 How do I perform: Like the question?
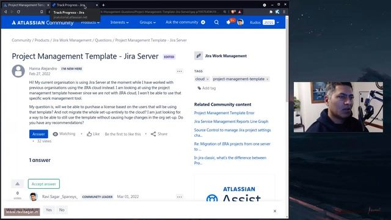pos(93,134)
